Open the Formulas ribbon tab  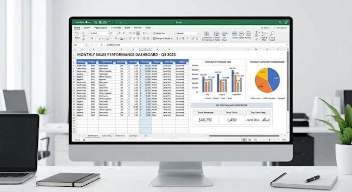coord(116,27)
